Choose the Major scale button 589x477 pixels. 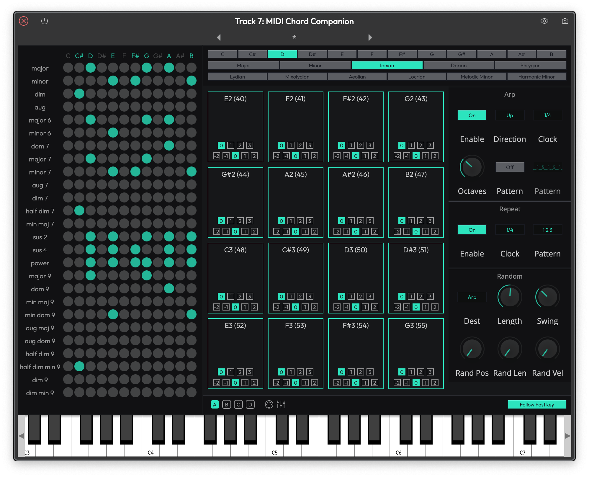tap(243, 65)
